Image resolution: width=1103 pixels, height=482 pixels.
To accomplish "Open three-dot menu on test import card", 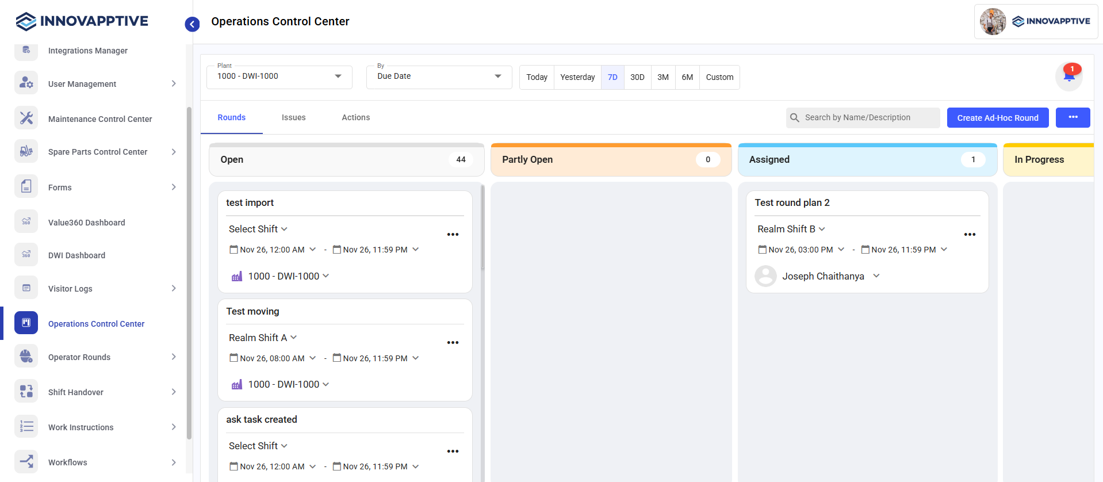I will click(453, 235).
